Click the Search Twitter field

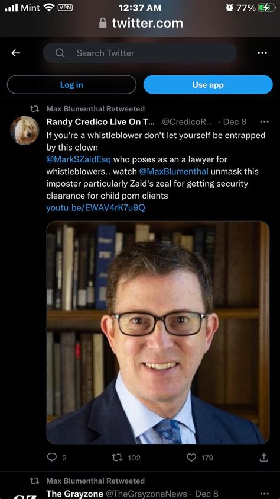coord(140,53)
